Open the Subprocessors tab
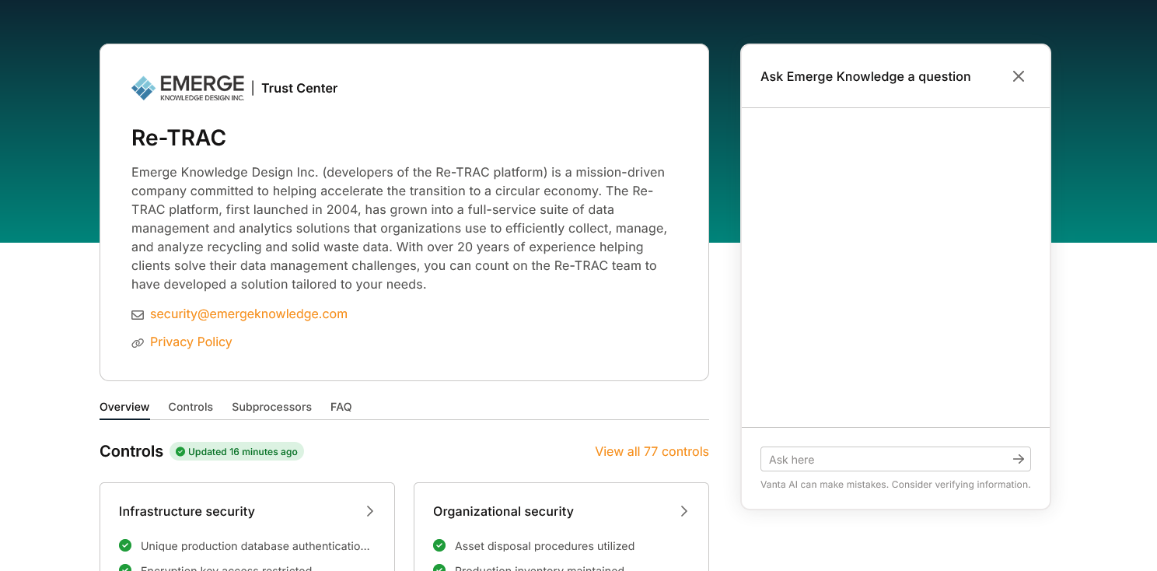1157x571 pixels. [271, 407]
